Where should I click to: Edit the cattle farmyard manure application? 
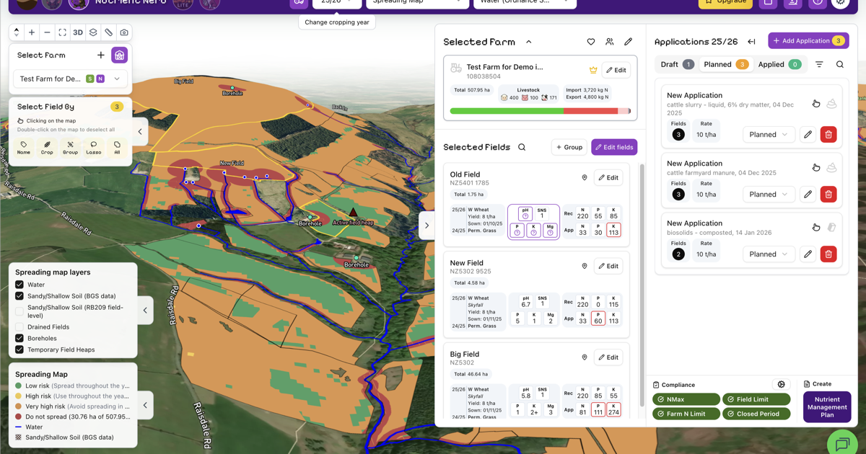coord(808,195)
